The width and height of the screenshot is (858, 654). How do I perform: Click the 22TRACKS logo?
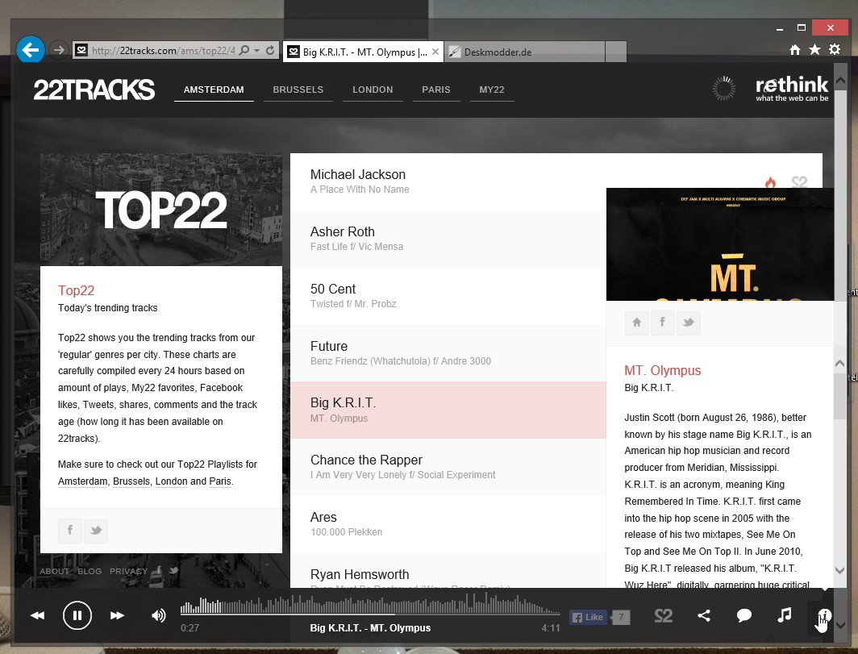94,90
